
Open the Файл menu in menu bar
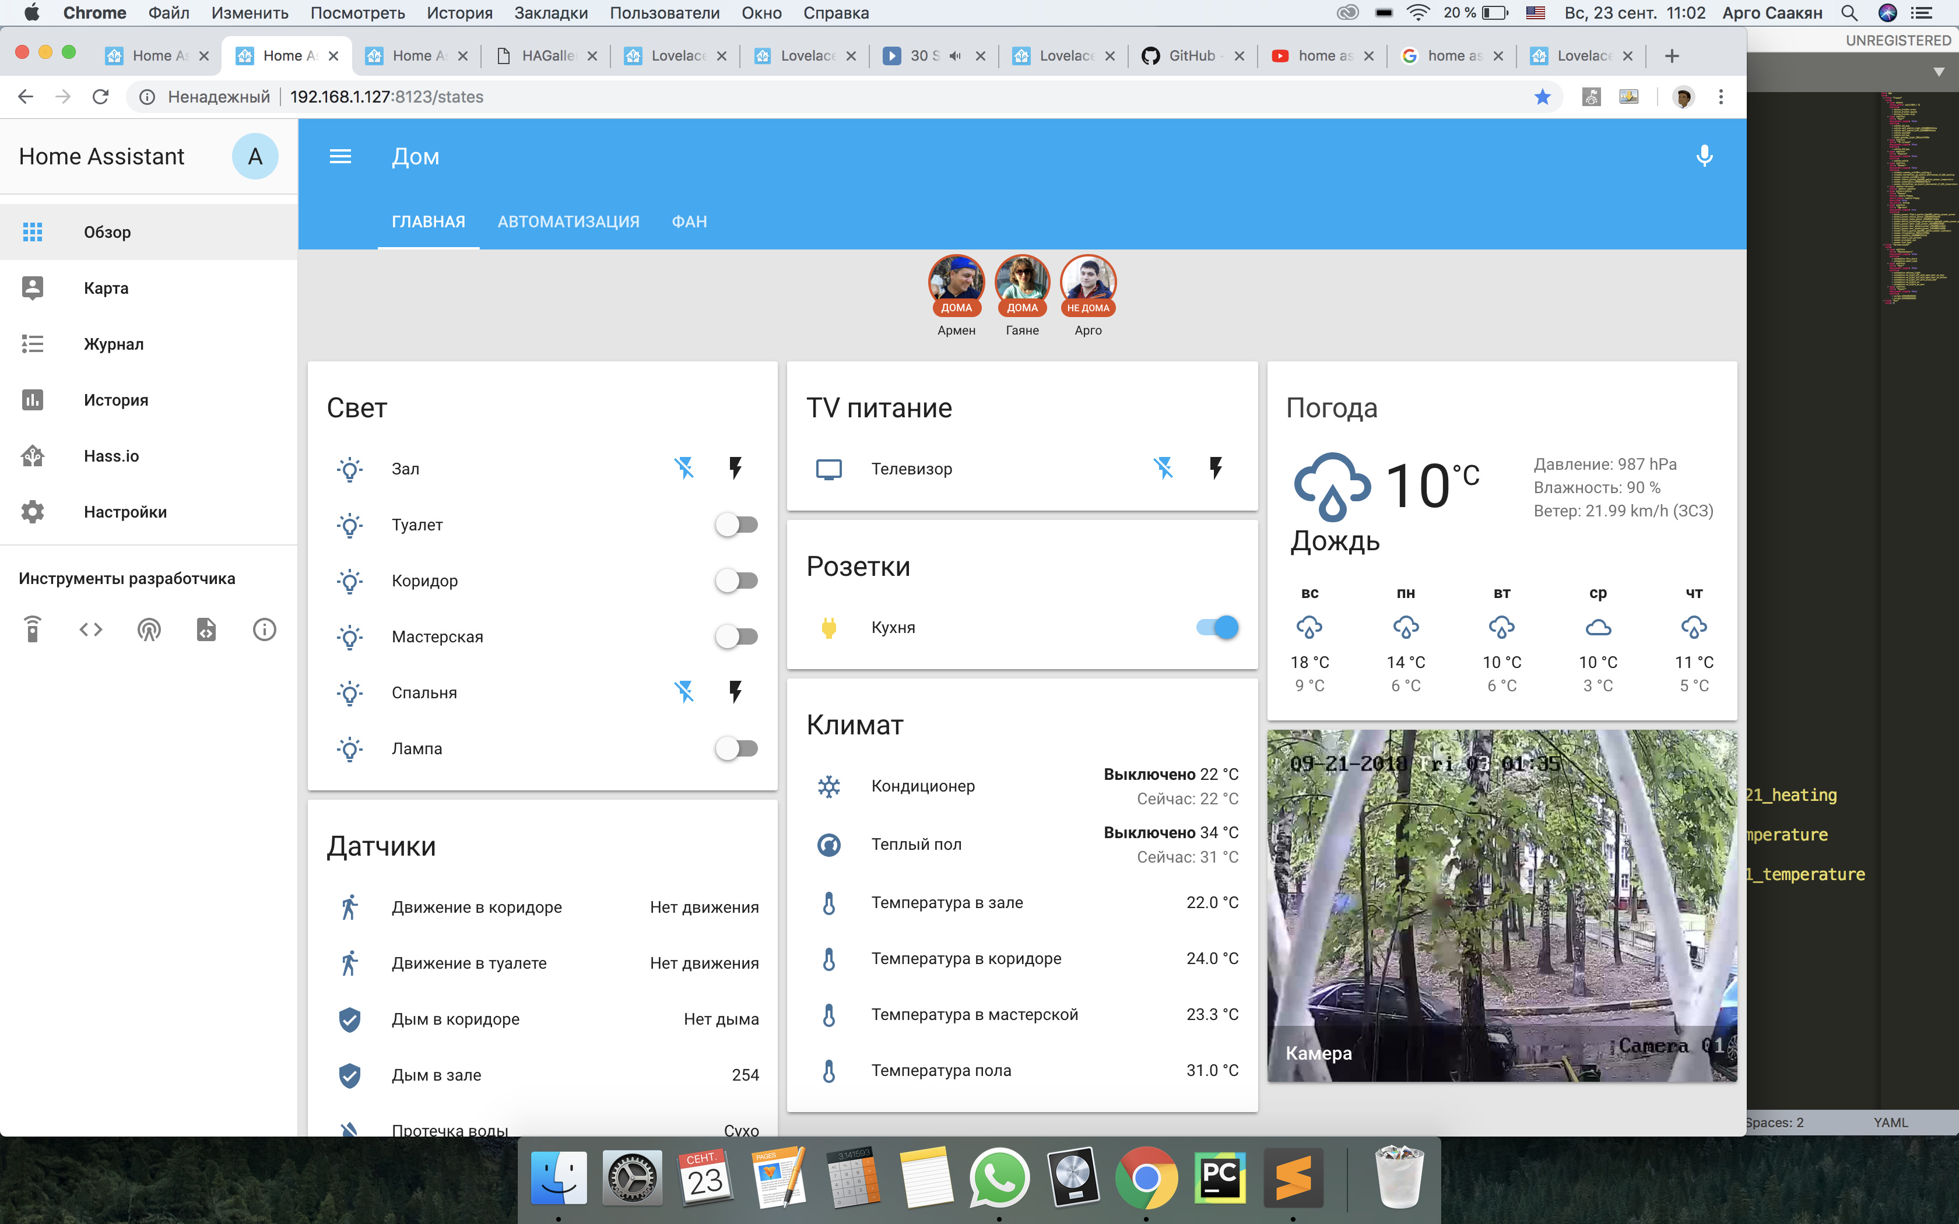(x=168, y=13)
